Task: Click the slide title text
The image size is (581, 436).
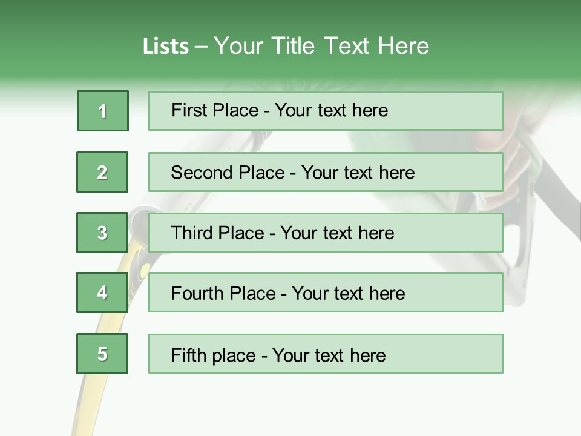Action: [286, 46]
